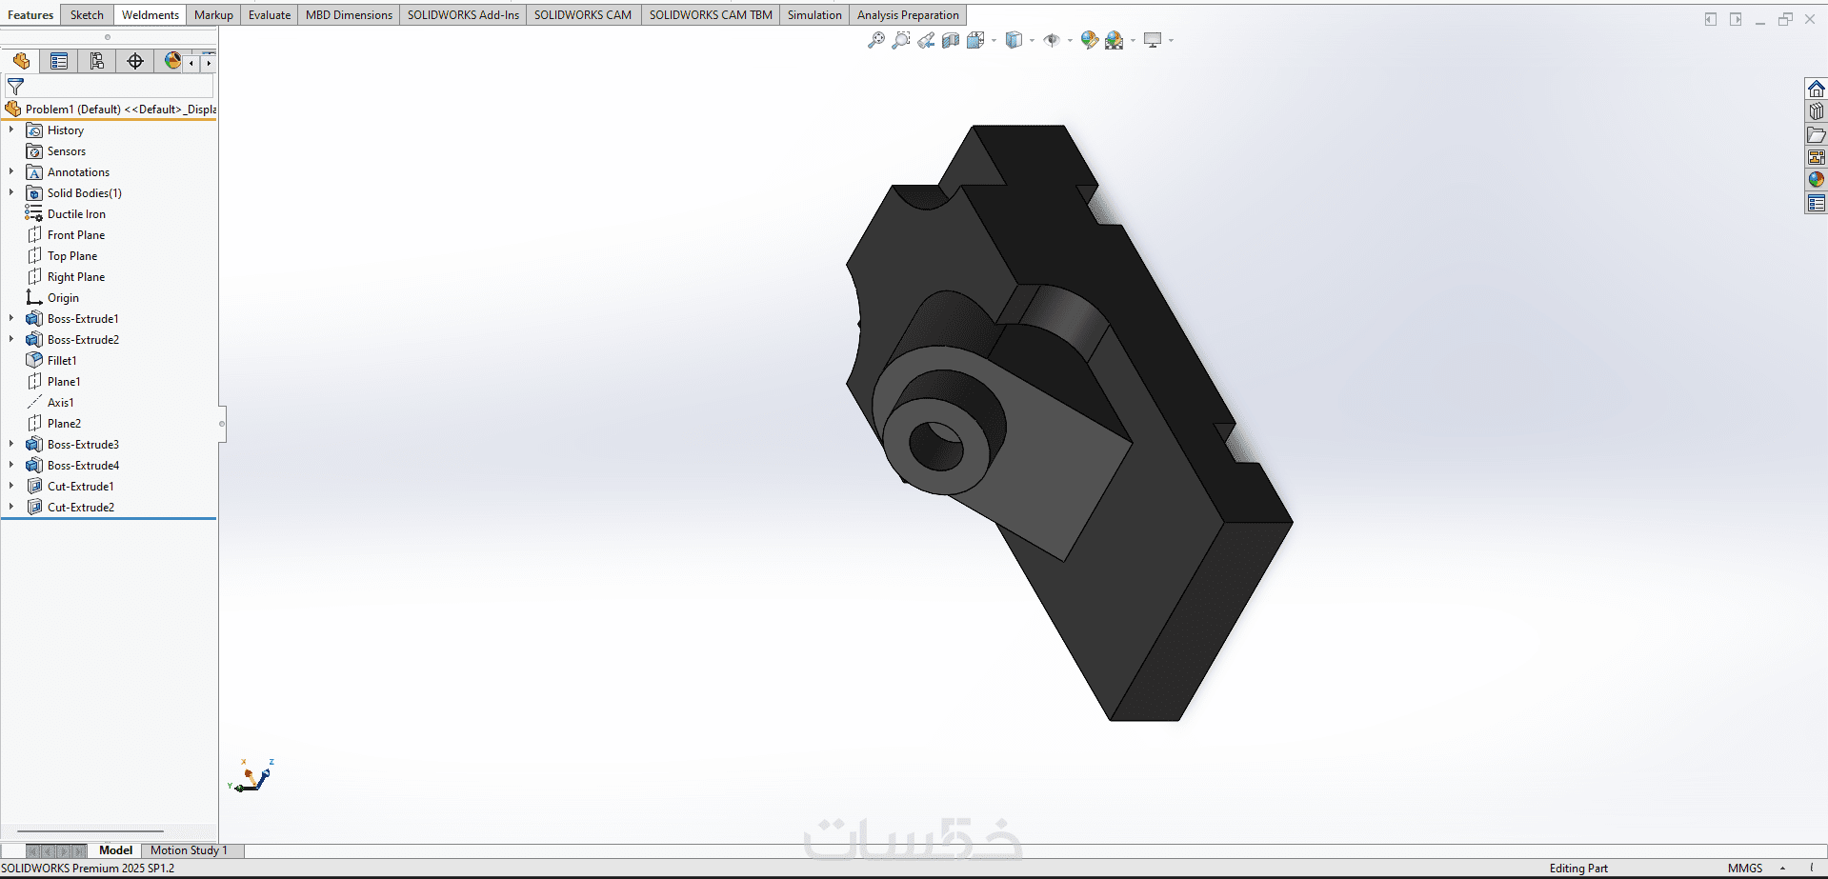
Task: Activate the Zoom to Area tool
Action: 900,40
